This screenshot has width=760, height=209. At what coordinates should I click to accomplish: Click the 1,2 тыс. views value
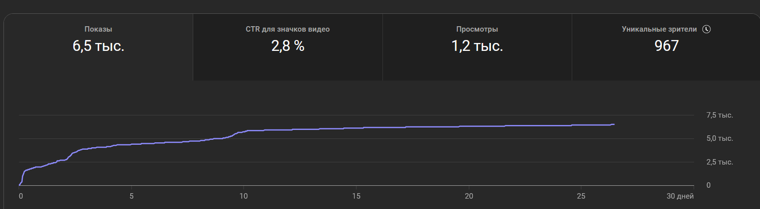coord(477,46)
